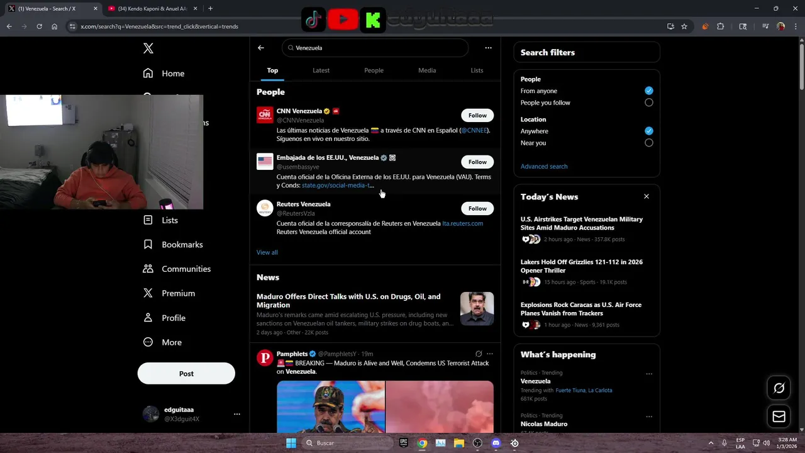Open File Explorer from the taskbar
This screenshot has height=453, width=805.
tap(459, 443)
